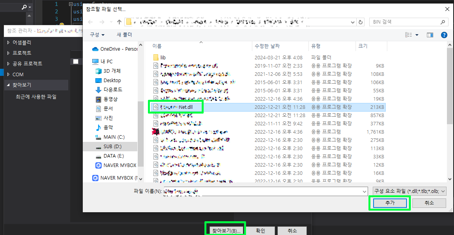Select the lib folder
Image resolution: width=454 pixels, height=235 pixels.
(x=268, y=57)
